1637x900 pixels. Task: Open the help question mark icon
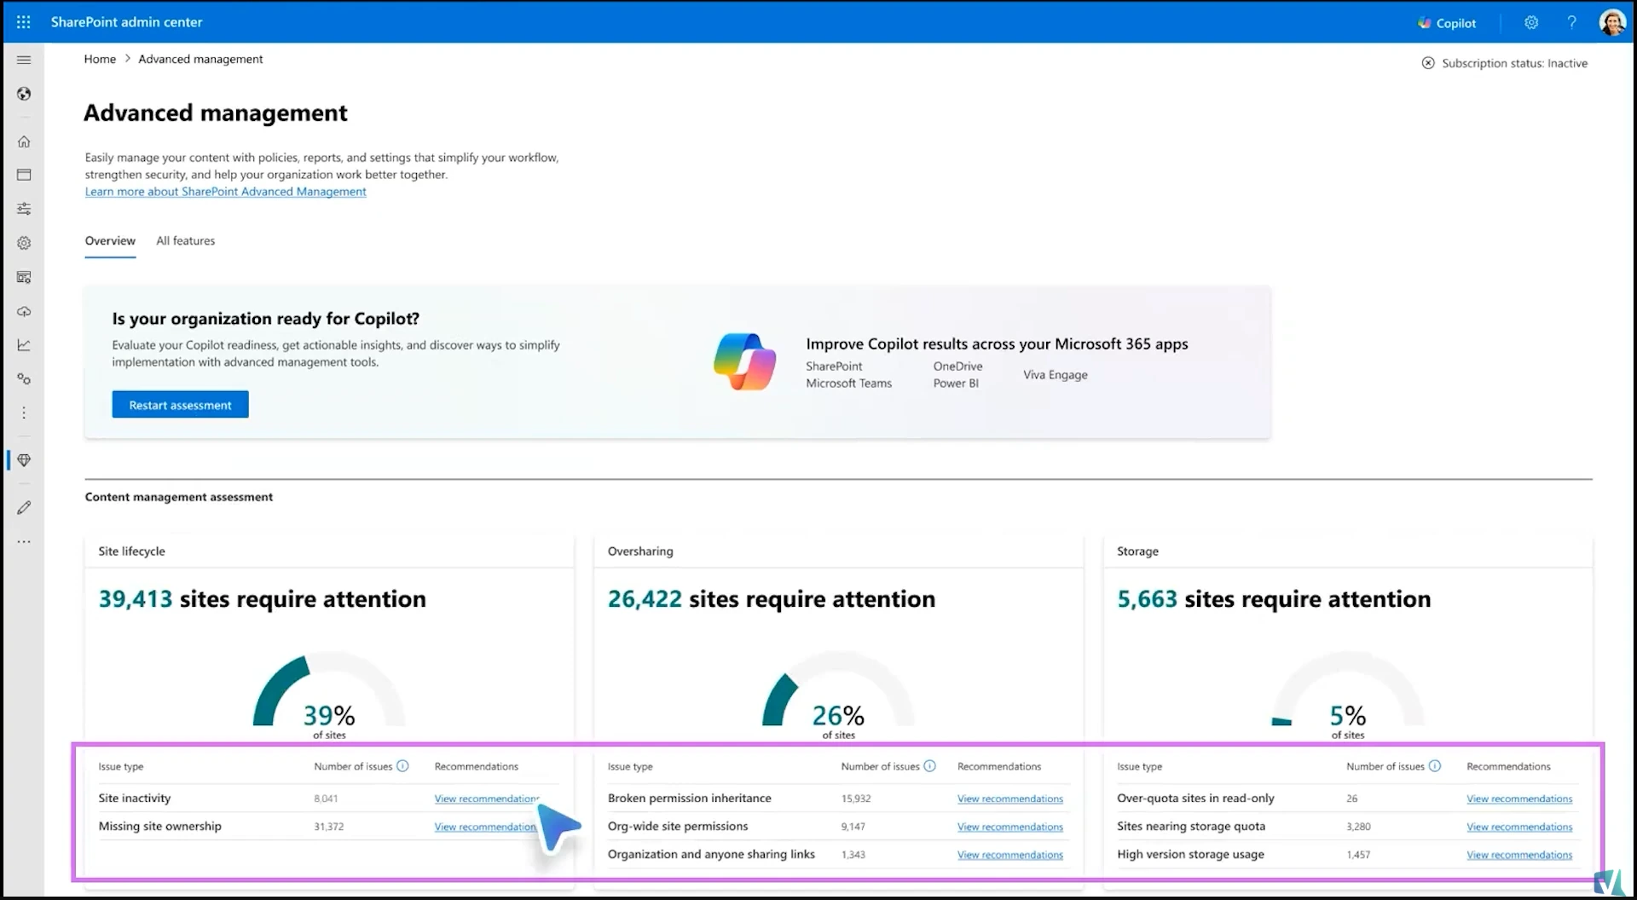1571,23
